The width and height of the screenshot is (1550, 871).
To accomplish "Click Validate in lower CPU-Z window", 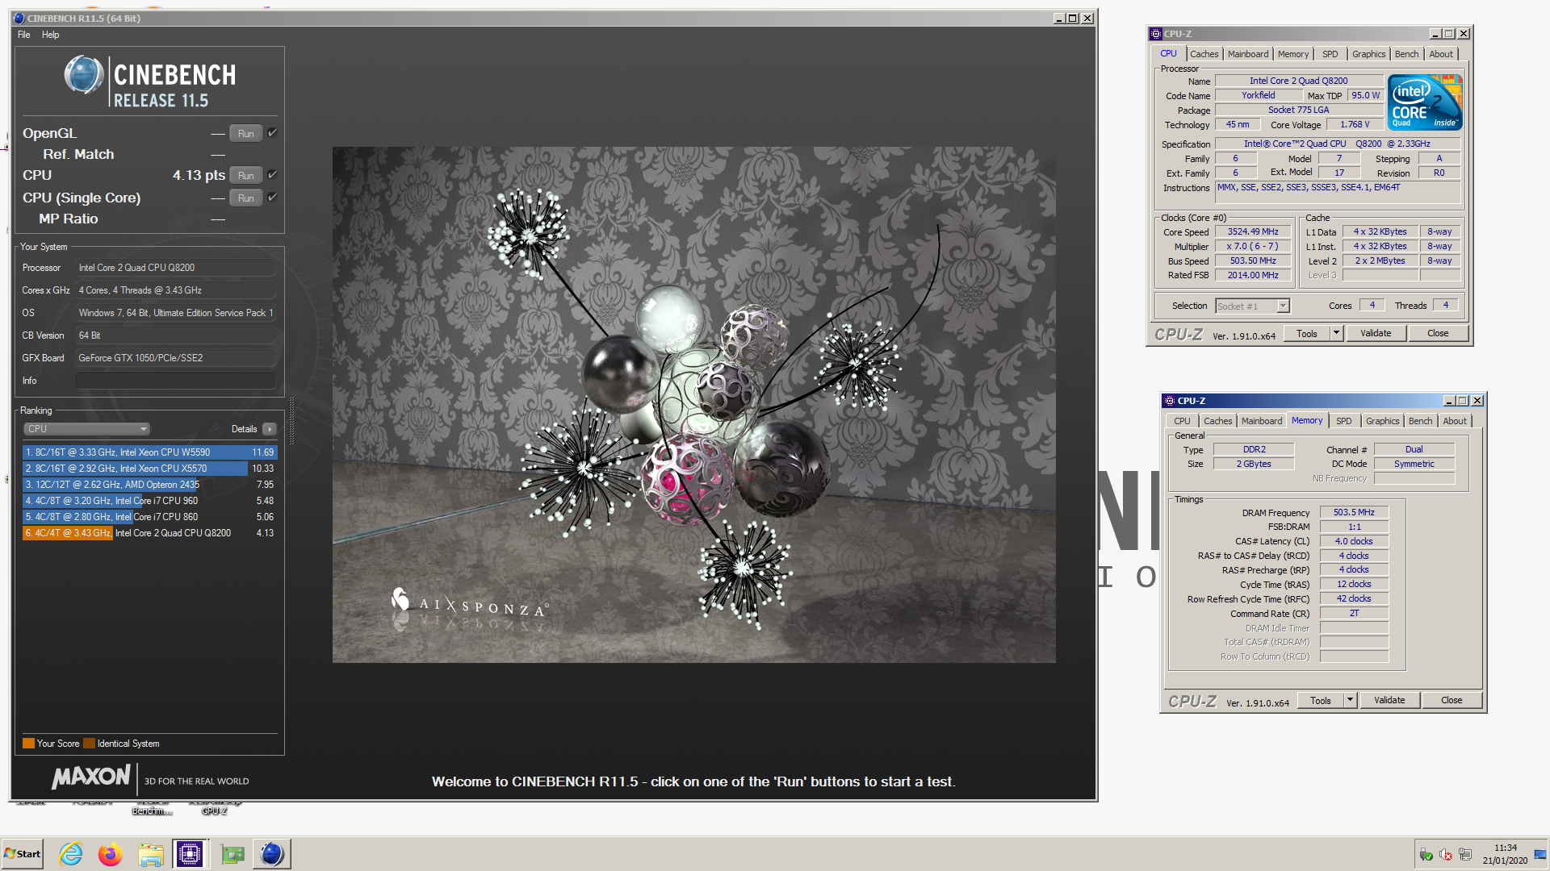I will [1389, 701].
